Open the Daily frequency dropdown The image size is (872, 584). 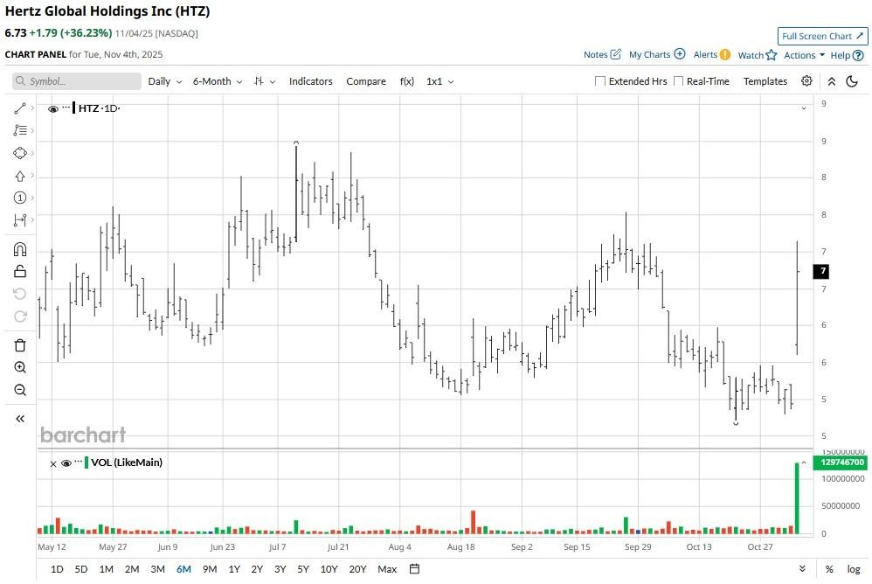click(x=165, y=81)
